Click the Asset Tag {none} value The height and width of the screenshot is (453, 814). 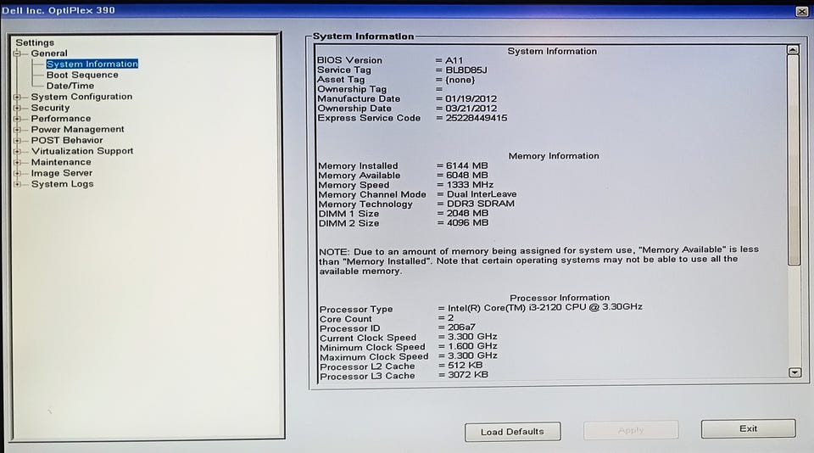point(460,80)
